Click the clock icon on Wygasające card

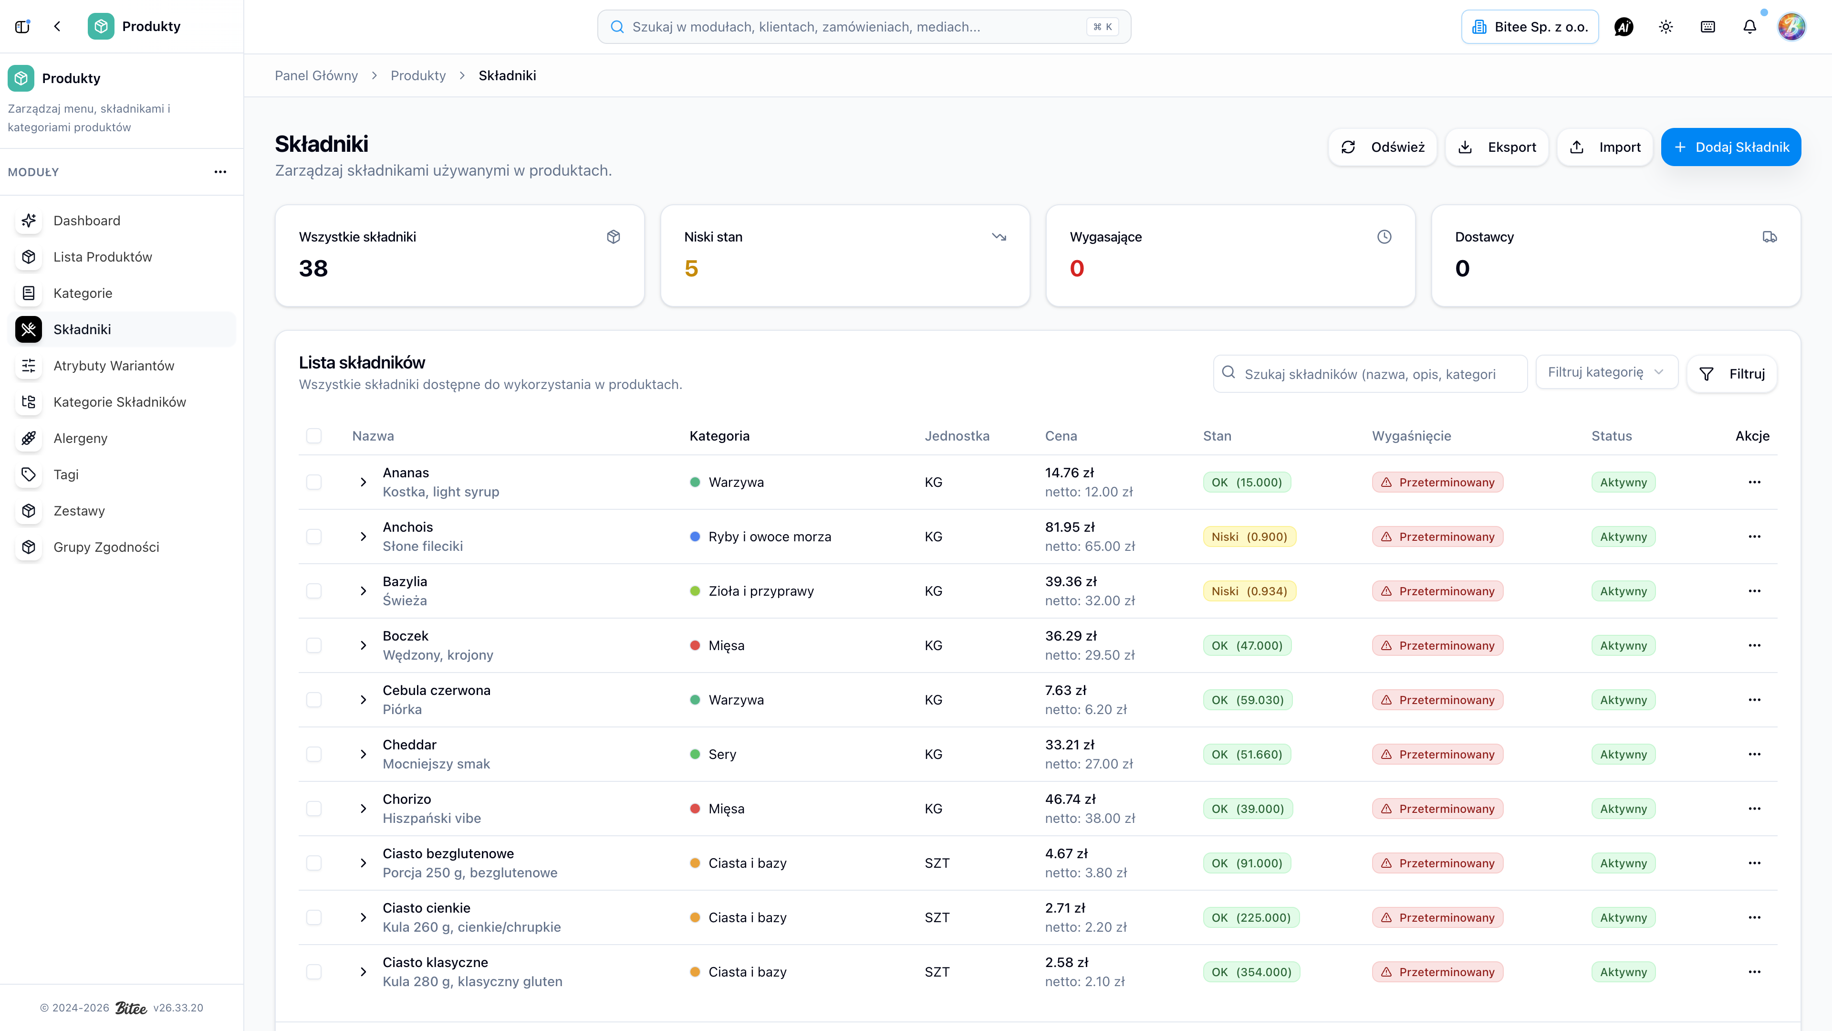point(1384,237)
